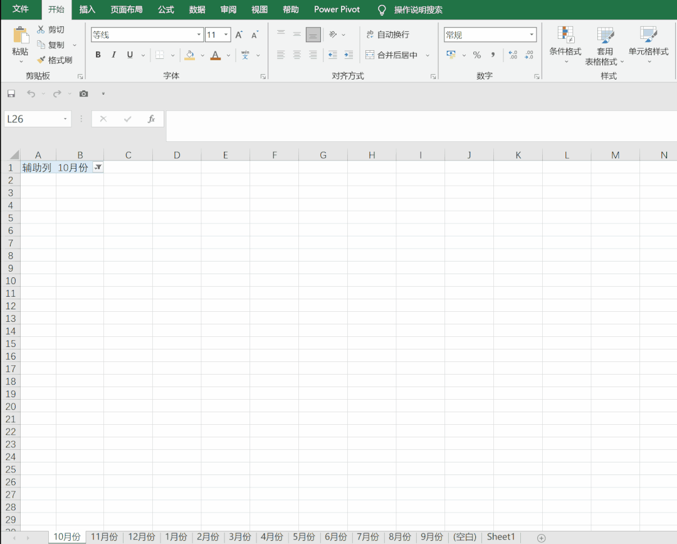This screenshot has height=544, width=677.
Task: Open the filter button on 10月份 header
Action: click(98, 168)
